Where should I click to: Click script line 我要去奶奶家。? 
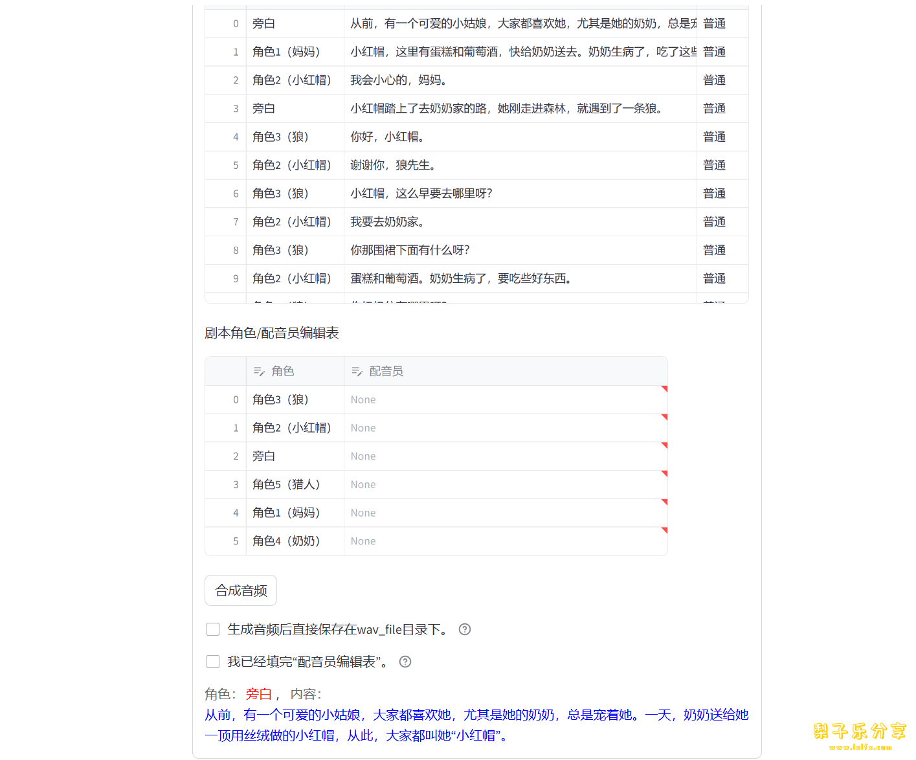[x=520, y=222]
